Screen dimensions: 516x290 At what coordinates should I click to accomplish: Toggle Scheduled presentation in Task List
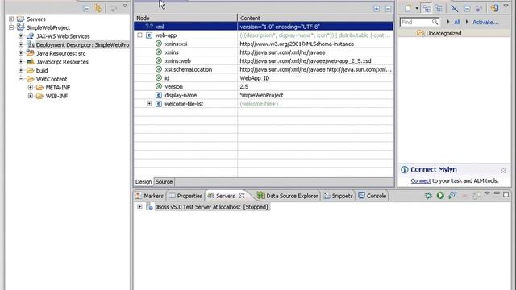(439, 9)
